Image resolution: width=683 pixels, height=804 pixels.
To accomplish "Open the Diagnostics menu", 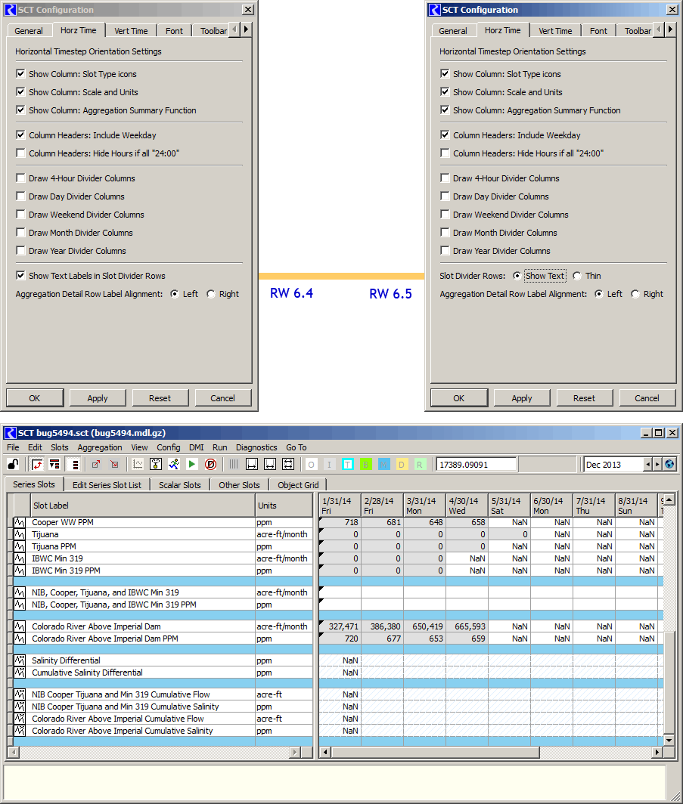I will click(x=256, y=447).
